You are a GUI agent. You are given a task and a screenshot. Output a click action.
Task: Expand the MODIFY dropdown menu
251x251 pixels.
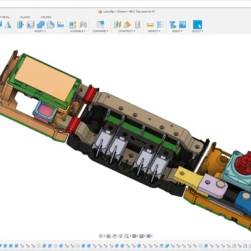point(40,31)
